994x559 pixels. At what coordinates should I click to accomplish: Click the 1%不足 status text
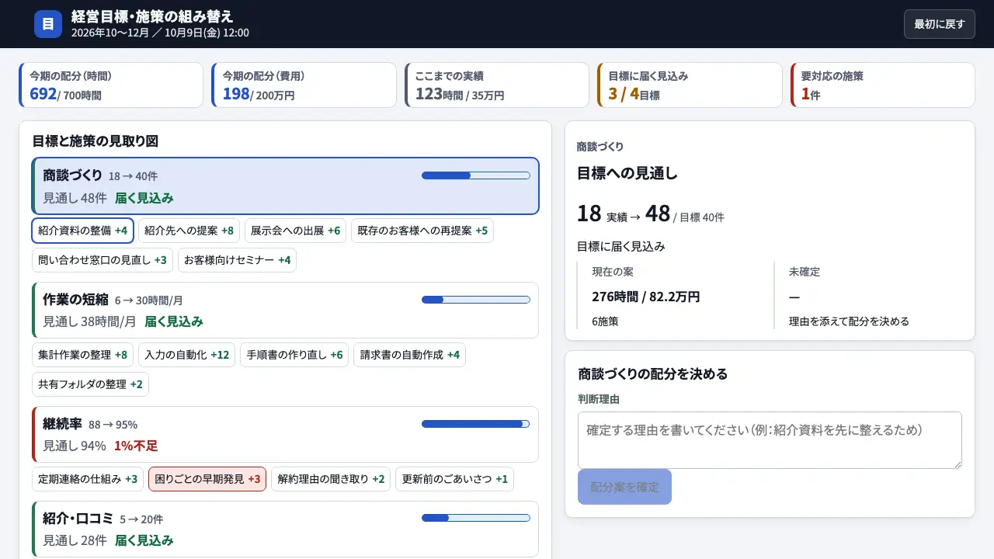coord(136,446)
